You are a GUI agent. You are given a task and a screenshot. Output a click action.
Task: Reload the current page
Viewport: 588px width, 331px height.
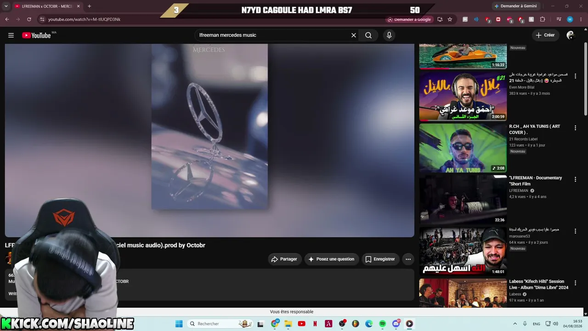(29, 19)
